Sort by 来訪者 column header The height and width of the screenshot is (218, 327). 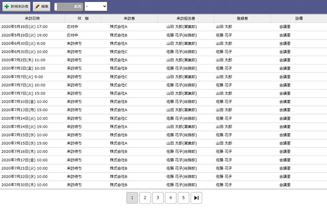coord(129,18)
